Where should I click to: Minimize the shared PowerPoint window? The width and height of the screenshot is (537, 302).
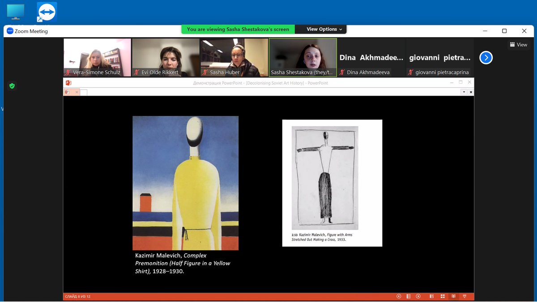(x=452, y=82)
